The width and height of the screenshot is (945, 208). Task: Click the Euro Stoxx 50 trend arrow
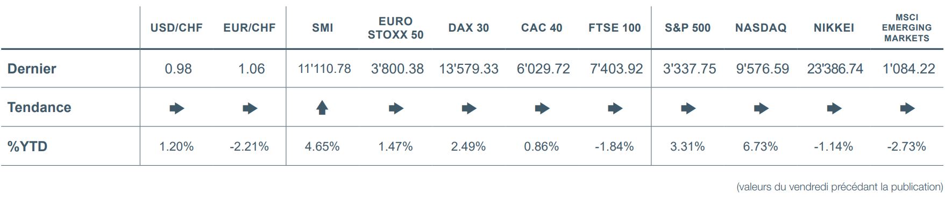click(x=396, y=108)
